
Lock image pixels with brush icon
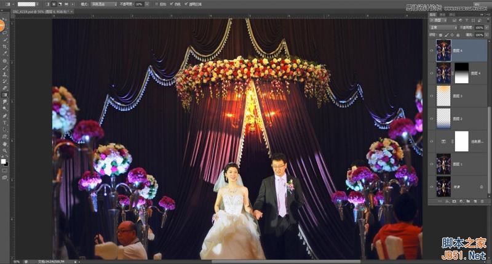point(446,35)
